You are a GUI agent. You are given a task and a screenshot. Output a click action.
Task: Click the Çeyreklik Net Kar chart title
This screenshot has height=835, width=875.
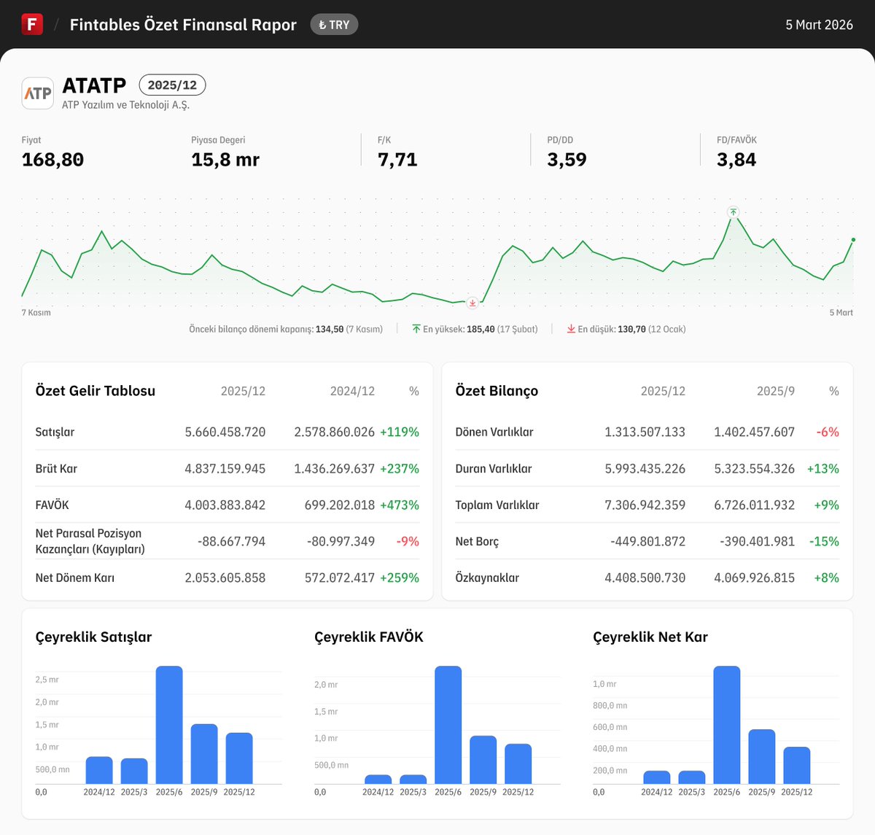click(x=650, y=637)
